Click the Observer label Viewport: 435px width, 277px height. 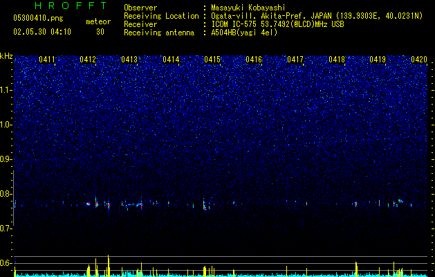140,8
